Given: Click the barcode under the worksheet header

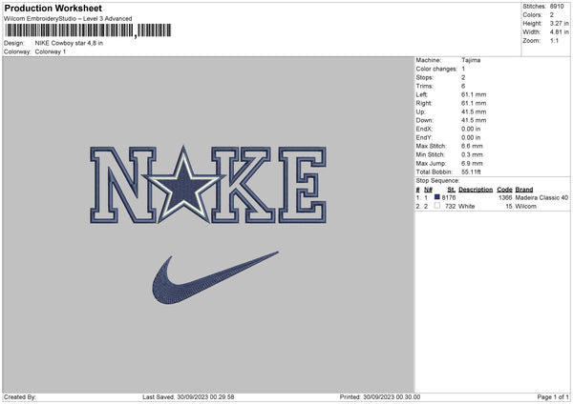Looking at the screenshot, I should pyautogui.click(x=88, y=30).
